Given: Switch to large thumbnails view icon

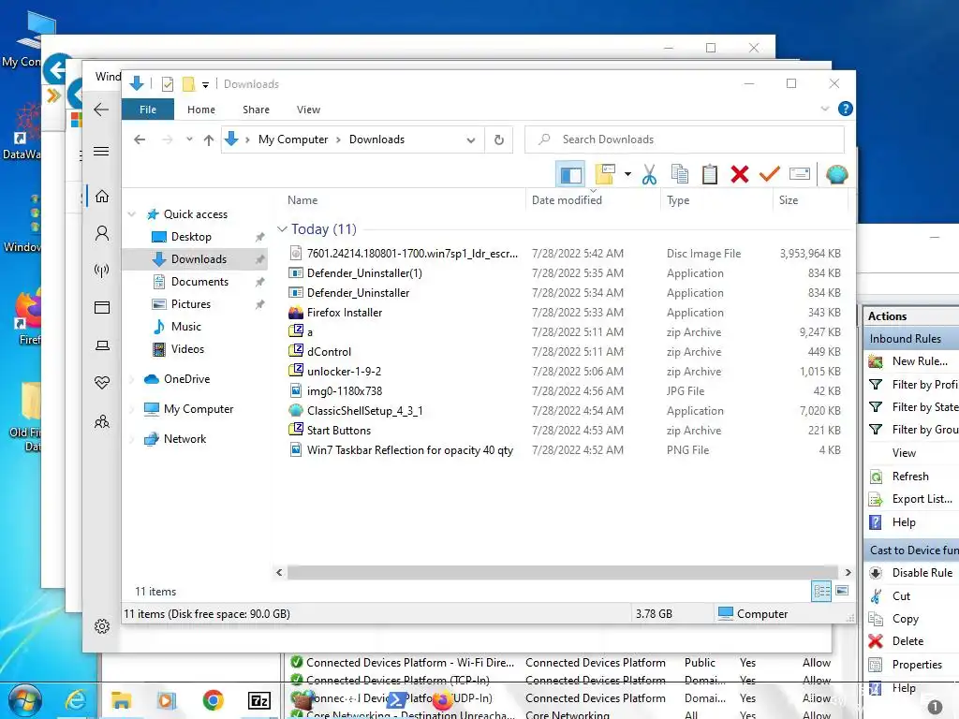Looking at the screenshot, I should click(x=842, y=591).
